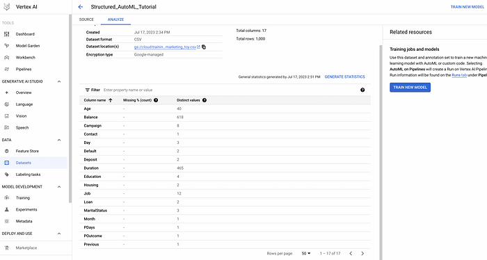The image size is (487, 260).
Task: Select the Campaign row
Action: tap(225, 126)
